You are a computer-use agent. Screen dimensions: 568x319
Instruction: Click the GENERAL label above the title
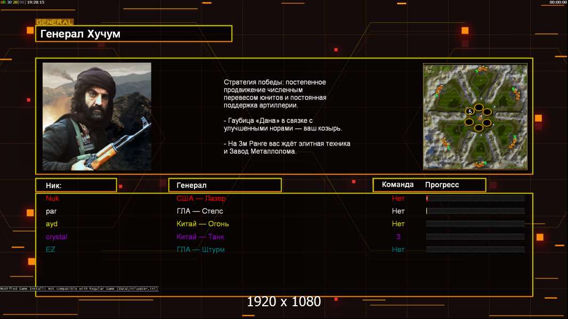pyautogui.click(x=54, y=22)
